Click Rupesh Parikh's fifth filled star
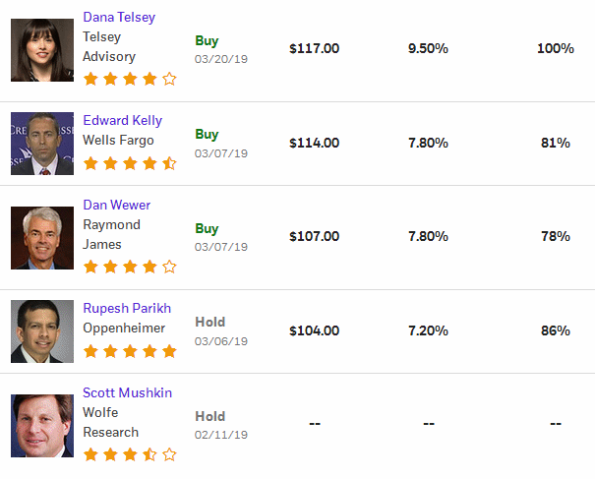This screenshot has height=479, width=595. coord(169,351)
